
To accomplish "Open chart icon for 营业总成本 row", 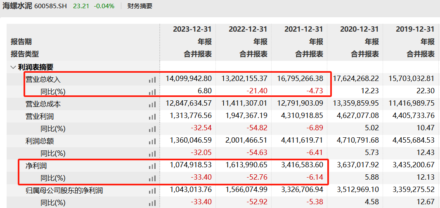I will tap(152, 104).
